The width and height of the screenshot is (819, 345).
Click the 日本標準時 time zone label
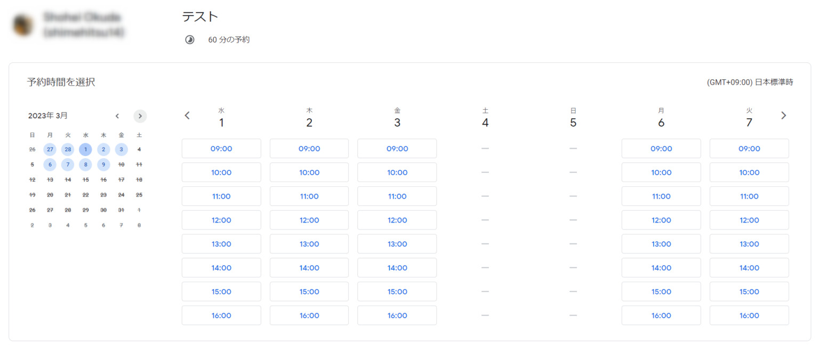coord(750,83)
